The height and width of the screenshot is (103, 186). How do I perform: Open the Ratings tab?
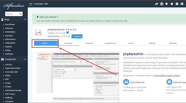point(152,43)
